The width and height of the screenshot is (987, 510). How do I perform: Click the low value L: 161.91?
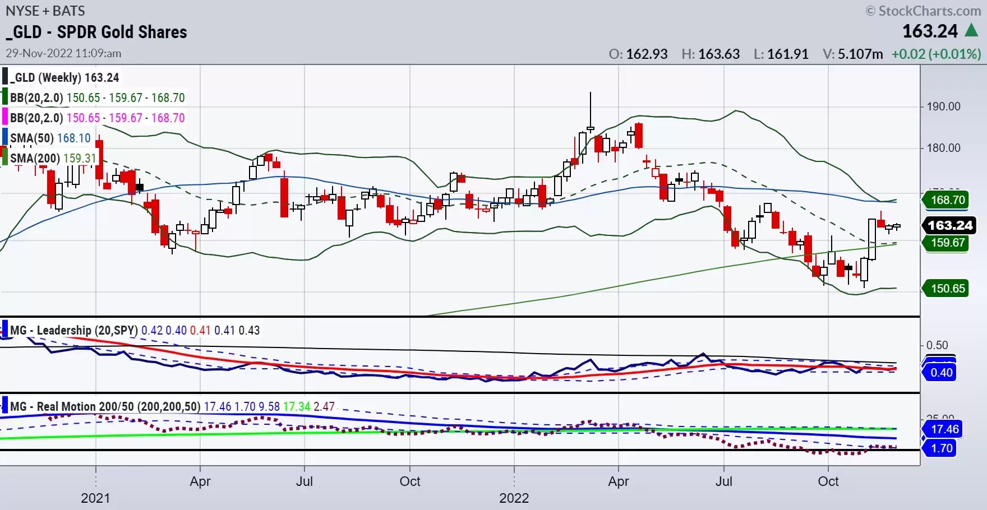pyautogui.click(x=781, y=54)
